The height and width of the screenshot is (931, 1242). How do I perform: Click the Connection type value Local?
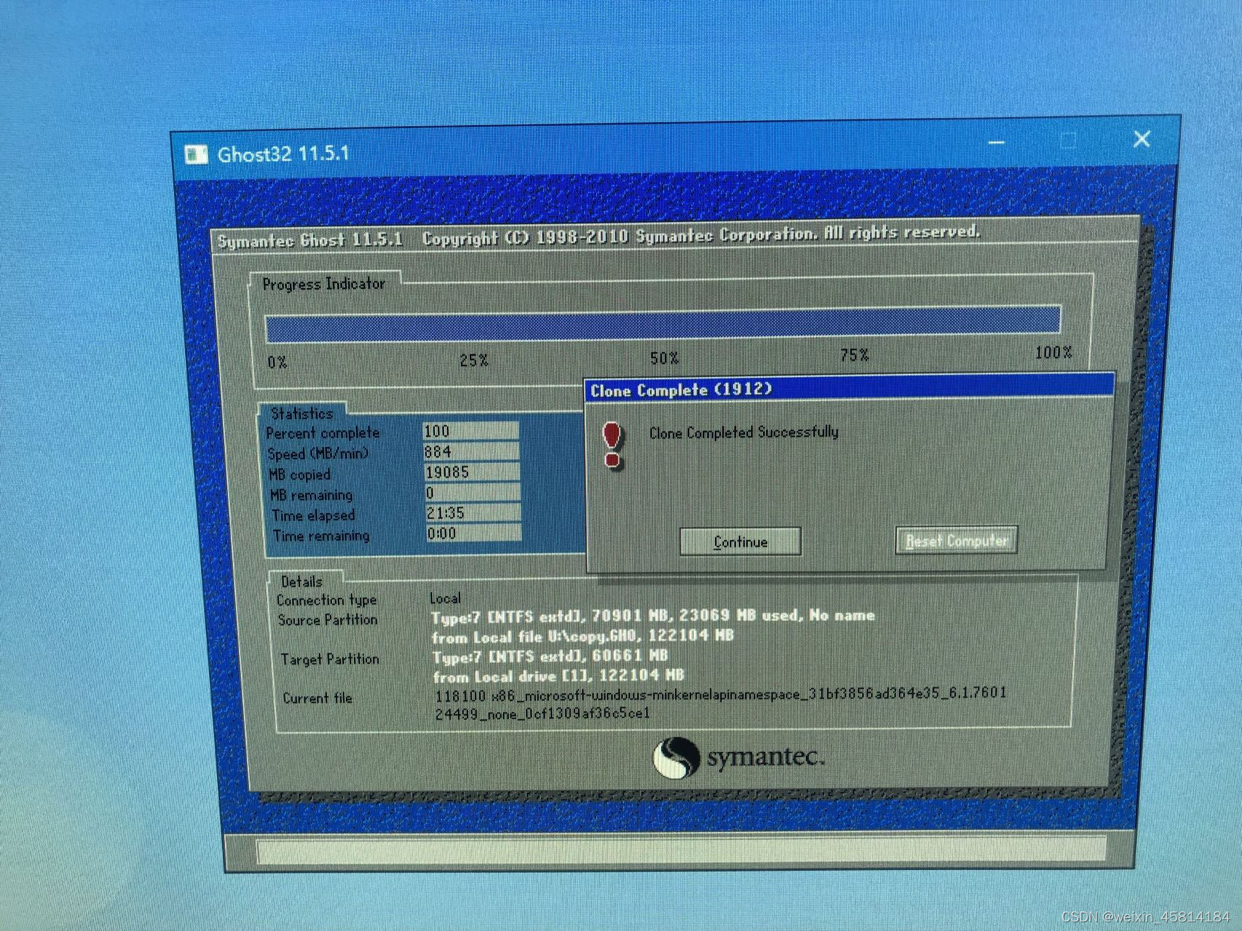(445, 598)
